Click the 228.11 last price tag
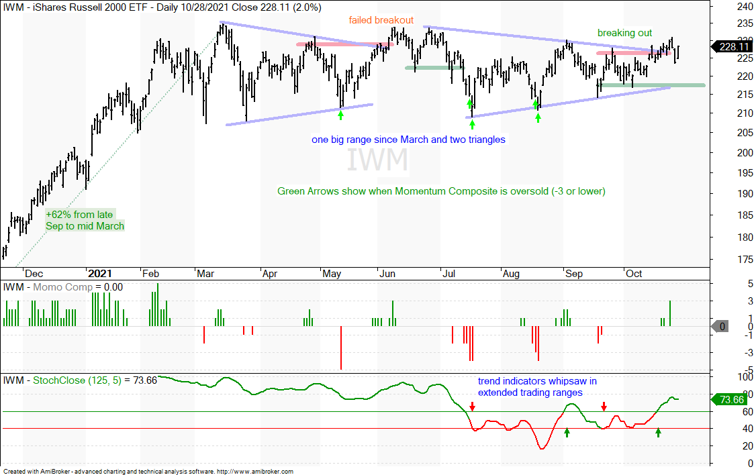Screen dimensions: 756x475 [733, 47]
